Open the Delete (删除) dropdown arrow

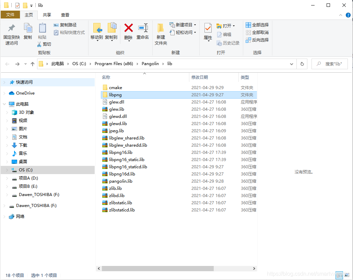coord(129,41)
